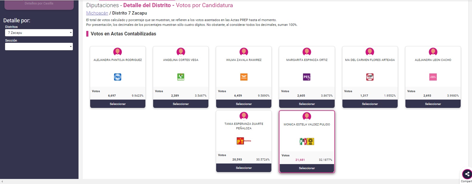The image size is (472, 184).
Task: Click the horizontal scrollbar left arrow
Action: (x=2, y=181)
